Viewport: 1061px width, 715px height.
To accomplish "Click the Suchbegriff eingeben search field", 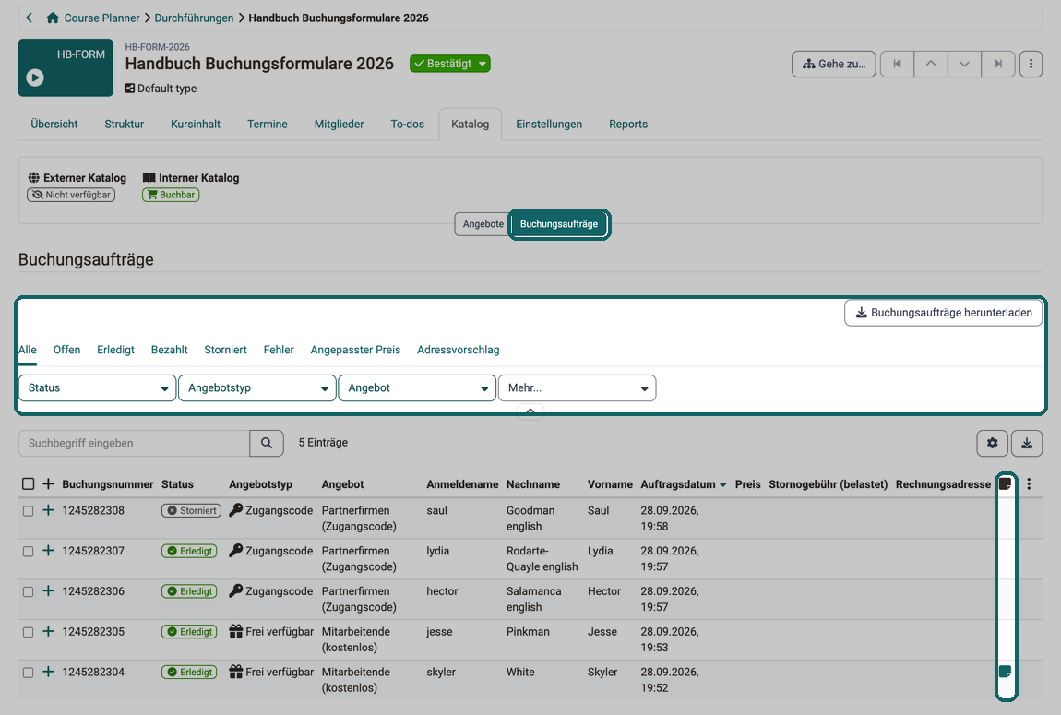I will (134, 443).
